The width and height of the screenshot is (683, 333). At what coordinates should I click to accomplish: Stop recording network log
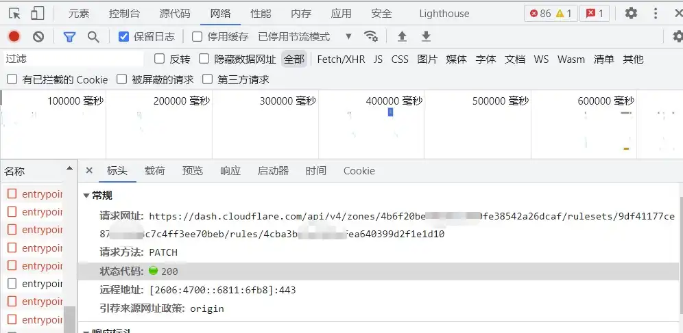point(14,37)
